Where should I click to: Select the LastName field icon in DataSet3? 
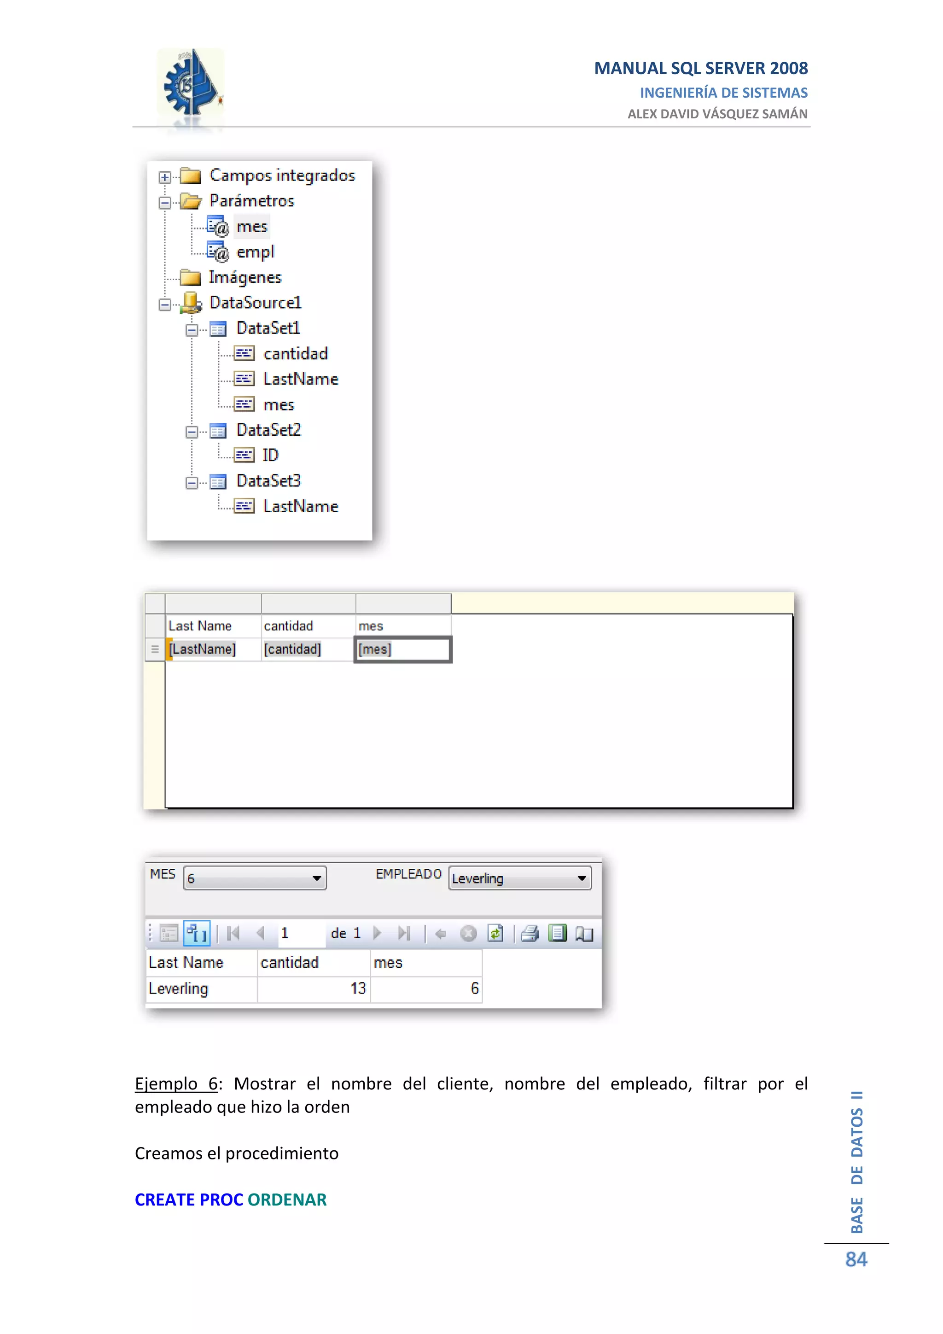[x=244, y=506]
